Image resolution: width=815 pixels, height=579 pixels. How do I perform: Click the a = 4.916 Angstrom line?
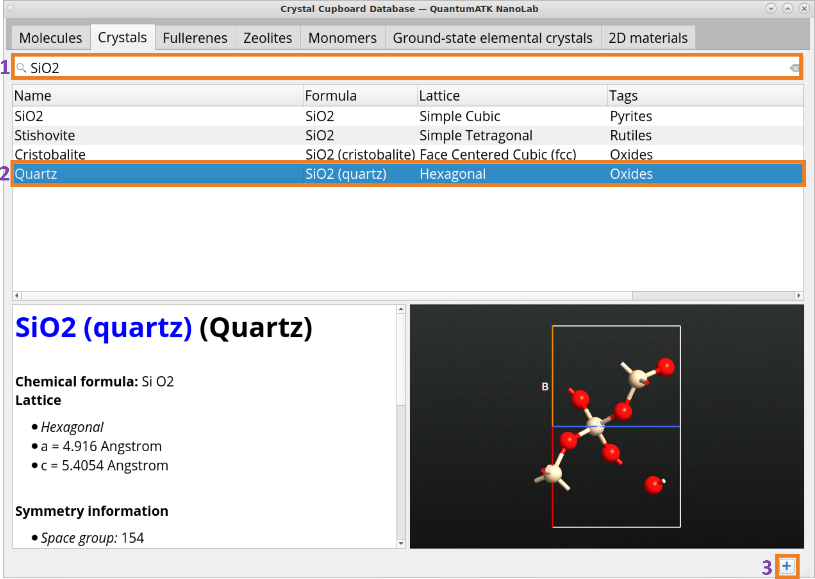101,446
